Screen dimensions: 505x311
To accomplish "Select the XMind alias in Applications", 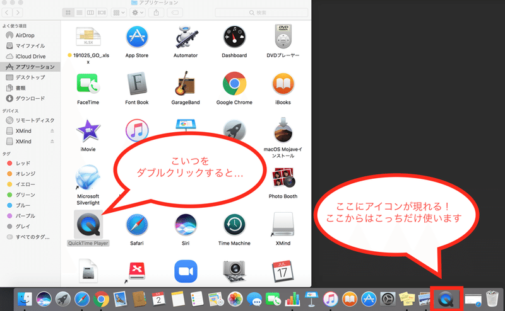I will (x=283, y=225).
